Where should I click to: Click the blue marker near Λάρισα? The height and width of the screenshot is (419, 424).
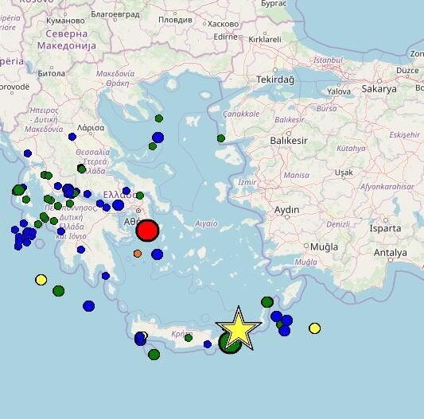72,137
